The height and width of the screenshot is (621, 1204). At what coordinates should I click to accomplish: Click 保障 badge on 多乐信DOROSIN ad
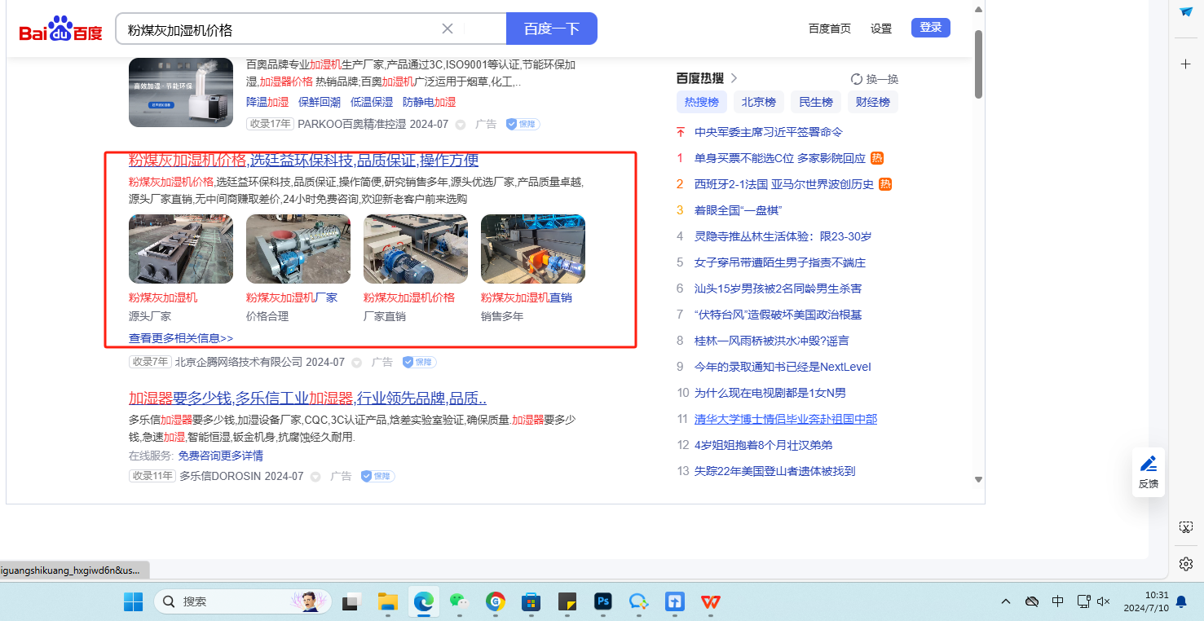(x=377, y=476)
